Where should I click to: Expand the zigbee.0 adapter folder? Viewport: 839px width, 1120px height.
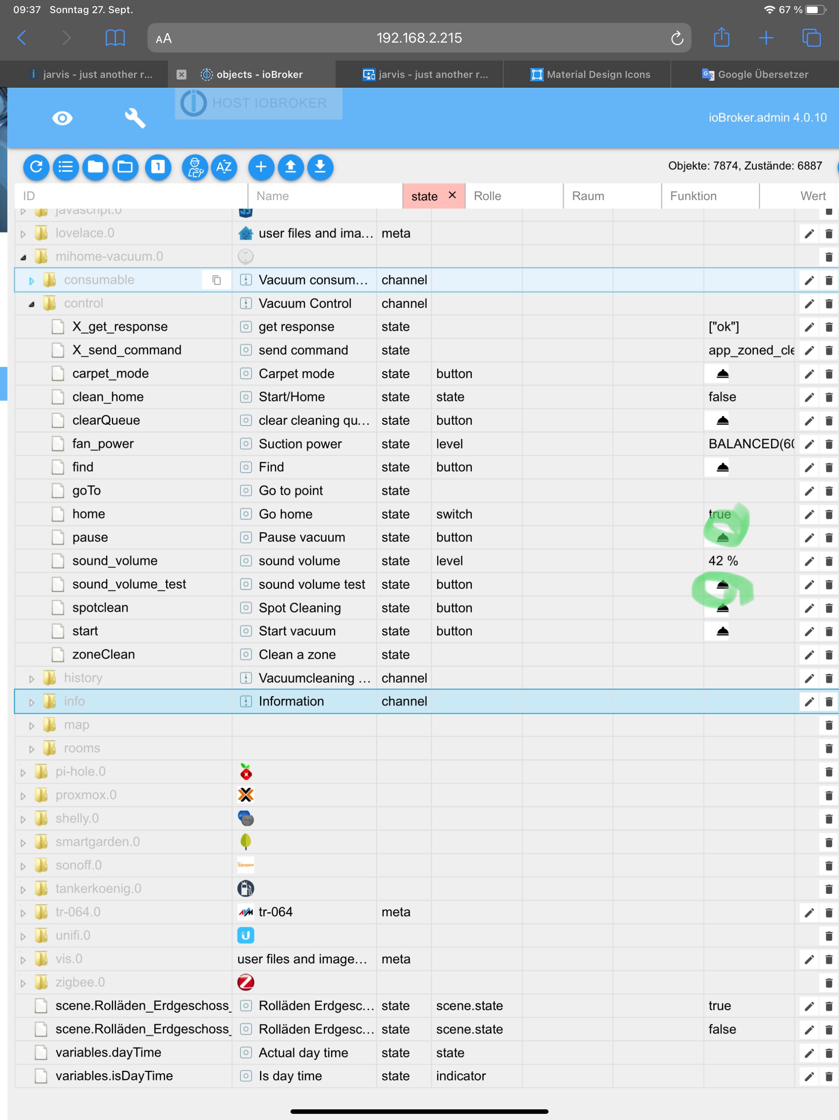23,983
